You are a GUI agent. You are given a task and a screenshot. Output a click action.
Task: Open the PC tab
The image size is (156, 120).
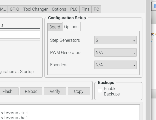coord(96,9)
